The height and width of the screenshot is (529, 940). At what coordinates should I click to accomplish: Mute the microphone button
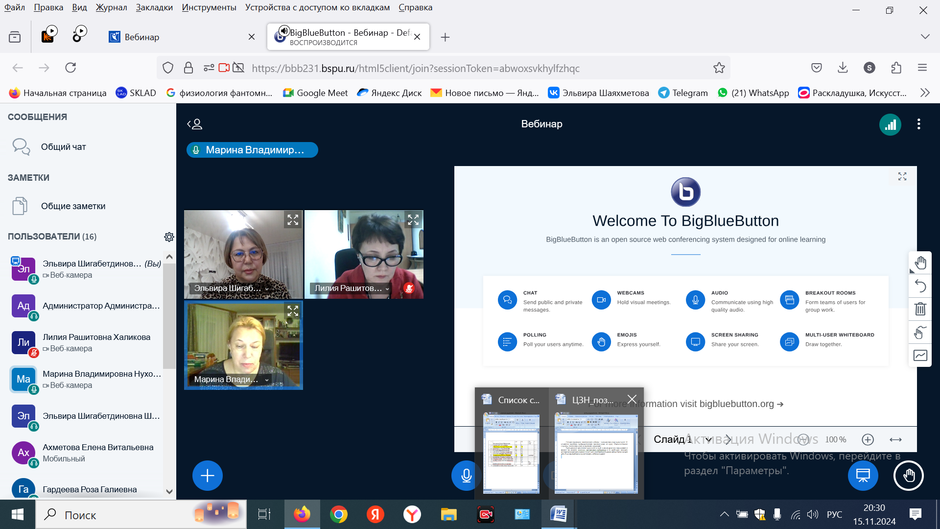pyautogui.click(x=466, y=476)
